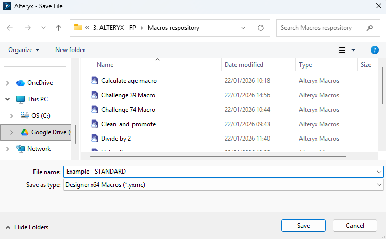
Task: Click the Save button
Action: click(x=304, y=226)
